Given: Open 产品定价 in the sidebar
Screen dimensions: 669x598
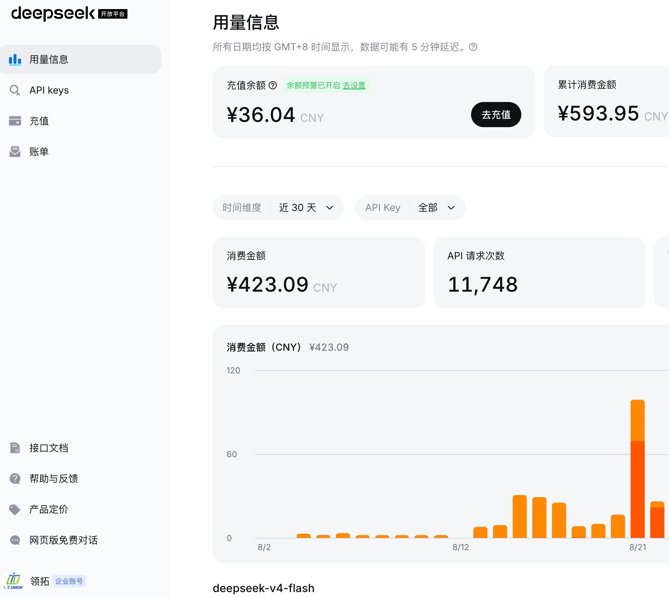Looking at the screenshot, I should tap(81, 509).
